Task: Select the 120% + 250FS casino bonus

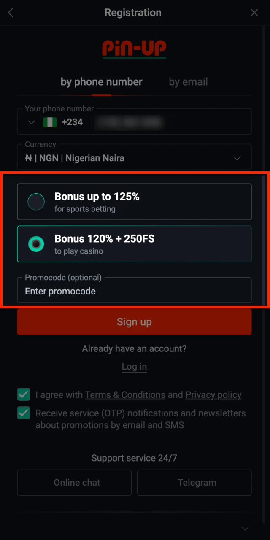Action: click(x=36, y=244)
